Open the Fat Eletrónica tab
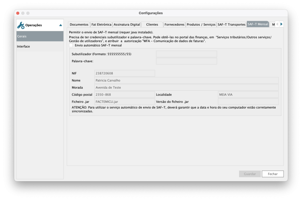This screenshot has width=302, height=200. pos(102,24)
